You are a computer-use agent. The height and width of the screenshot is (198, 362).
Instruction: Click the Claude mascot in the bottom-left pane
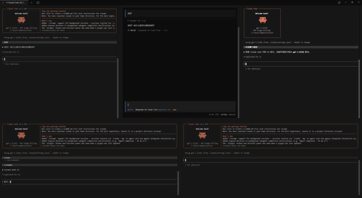pos(21,135)
